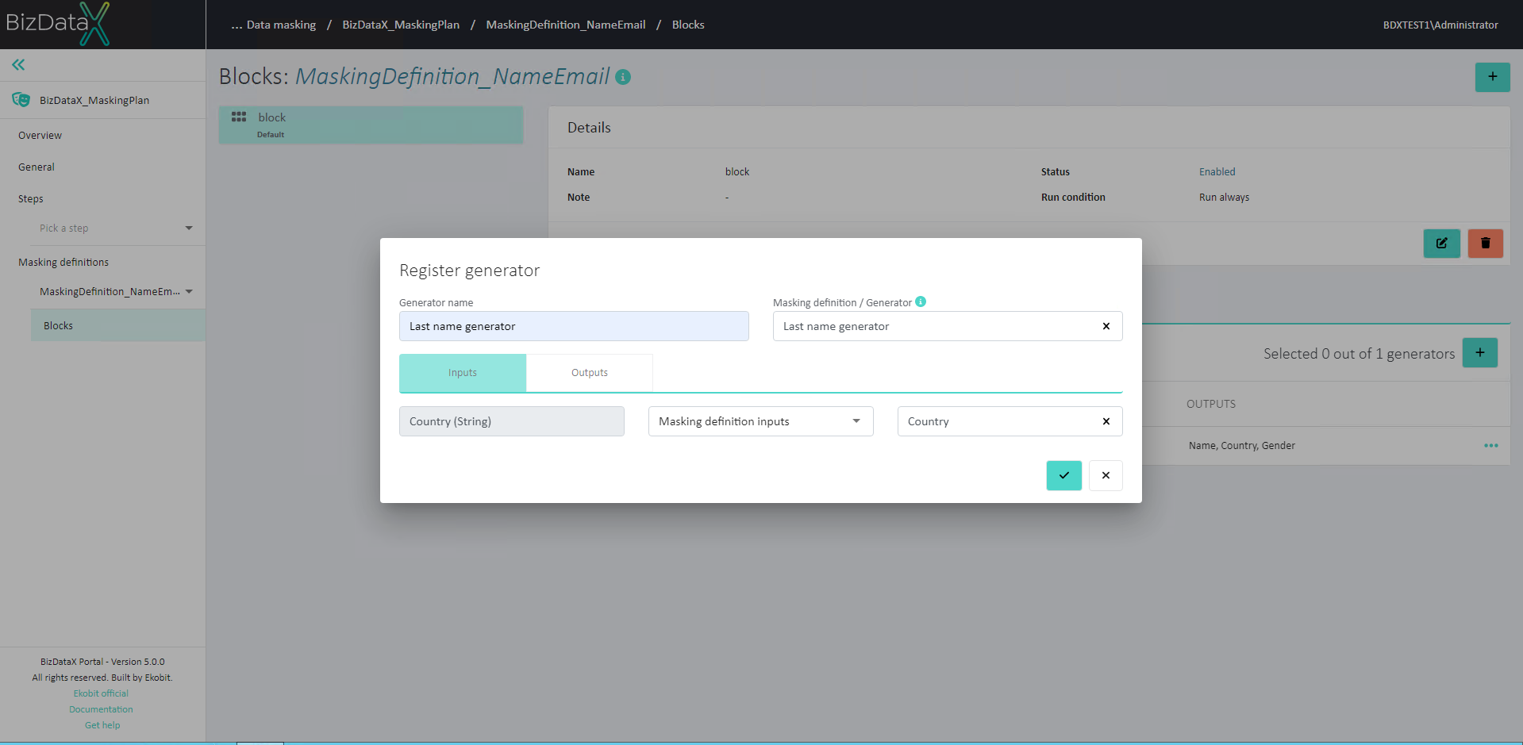Select the block card labeled Default
Viewport: 1523px width, 745px height.
(x=371, y=125)
